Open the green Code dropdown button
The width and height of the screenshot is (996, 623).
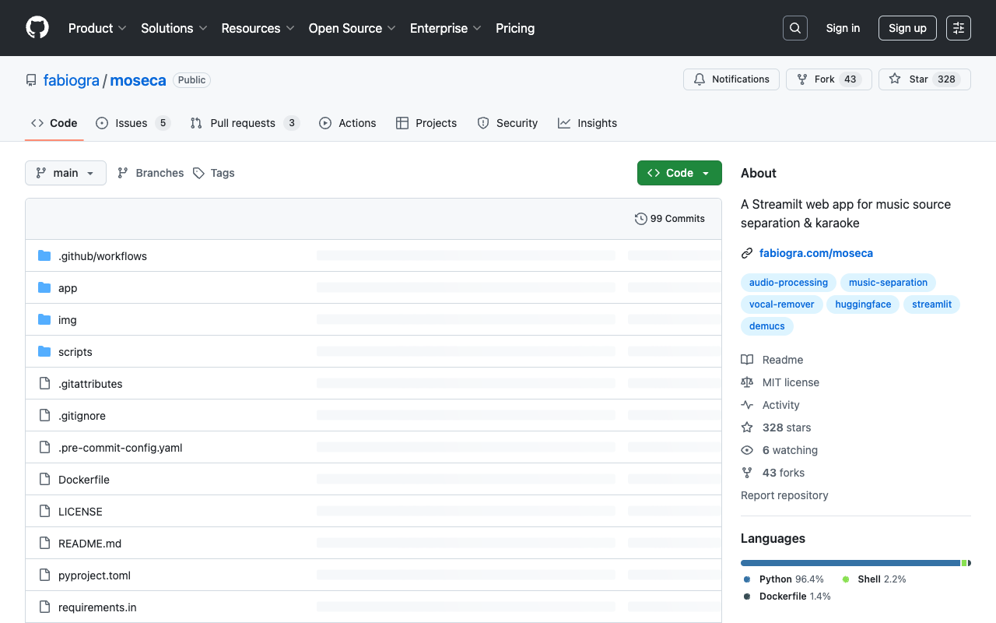[679, 173]
